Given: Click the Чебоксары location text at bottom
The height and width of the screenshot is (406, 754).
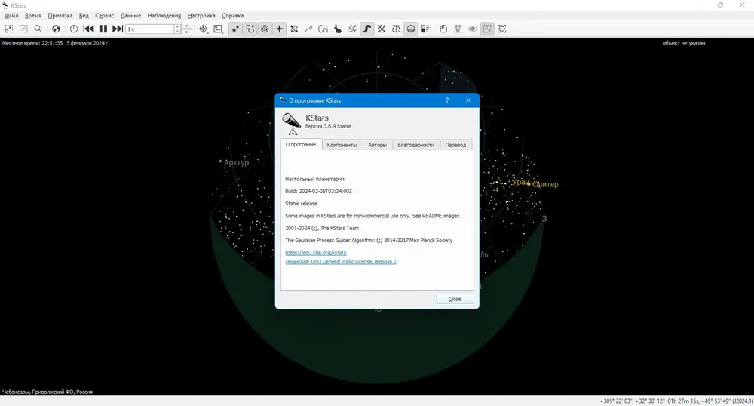Looking at the screenshot, I should click(47, 392).
